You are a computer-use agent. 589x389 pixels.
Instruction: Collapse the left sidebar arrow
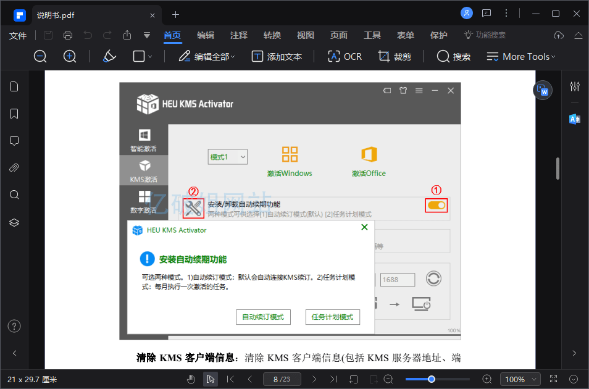[15, 353]
